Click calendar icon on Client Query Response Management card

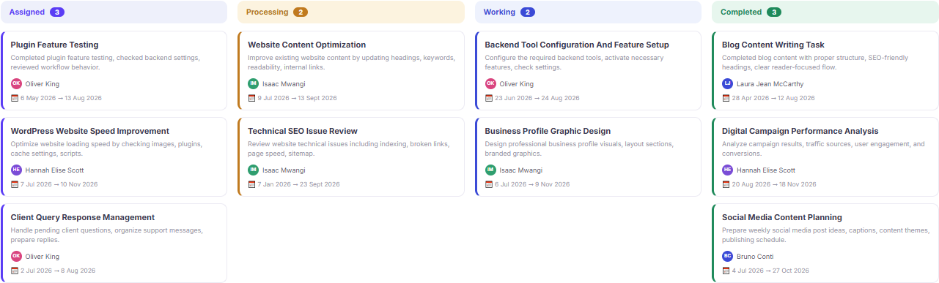pos(15,271)
